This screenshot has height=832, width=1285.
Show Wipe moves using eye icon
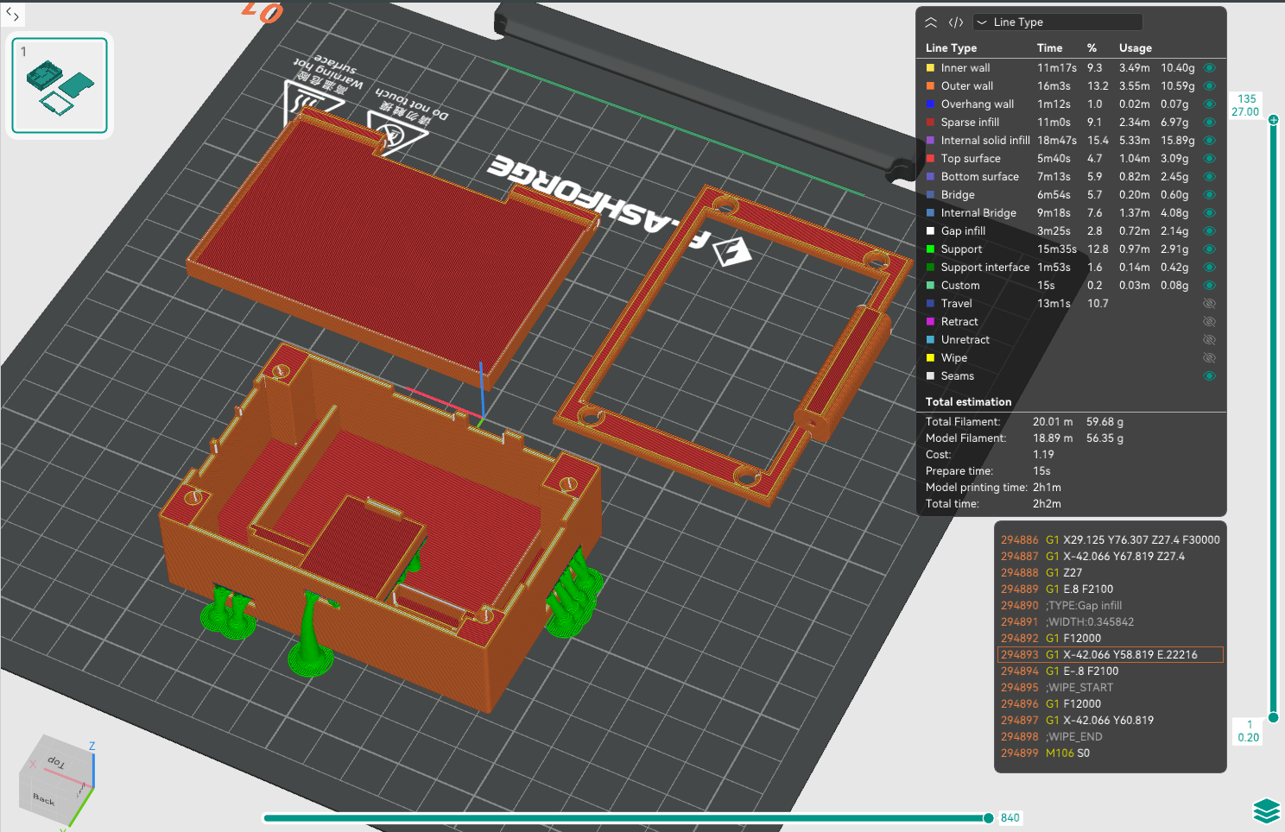click(x=1209, y=358)
